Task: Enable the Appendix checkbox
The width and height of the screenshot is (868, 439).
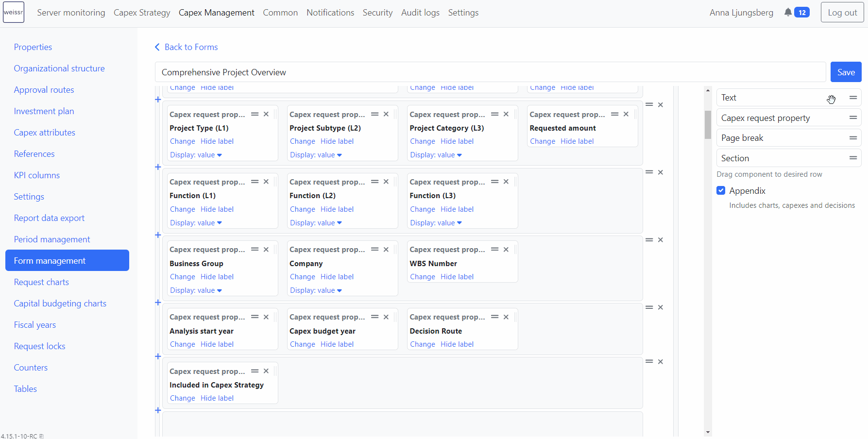Action: point(721,190)
